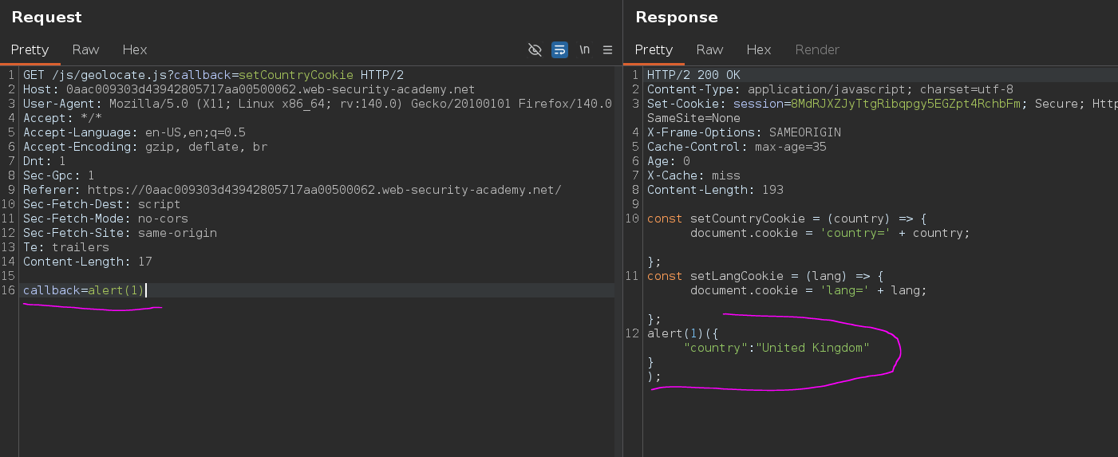Click the HTTP/2 200 OK status line
Viewport: 1118px width, 457px height.
pyautogui.click(x=693, y=75)
